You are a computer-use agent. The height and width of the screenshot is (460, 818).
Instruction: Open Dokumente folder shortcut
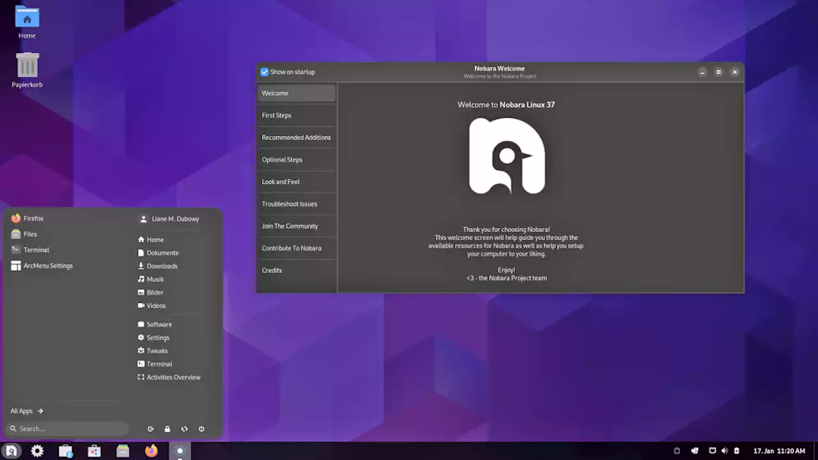point(158,253)
